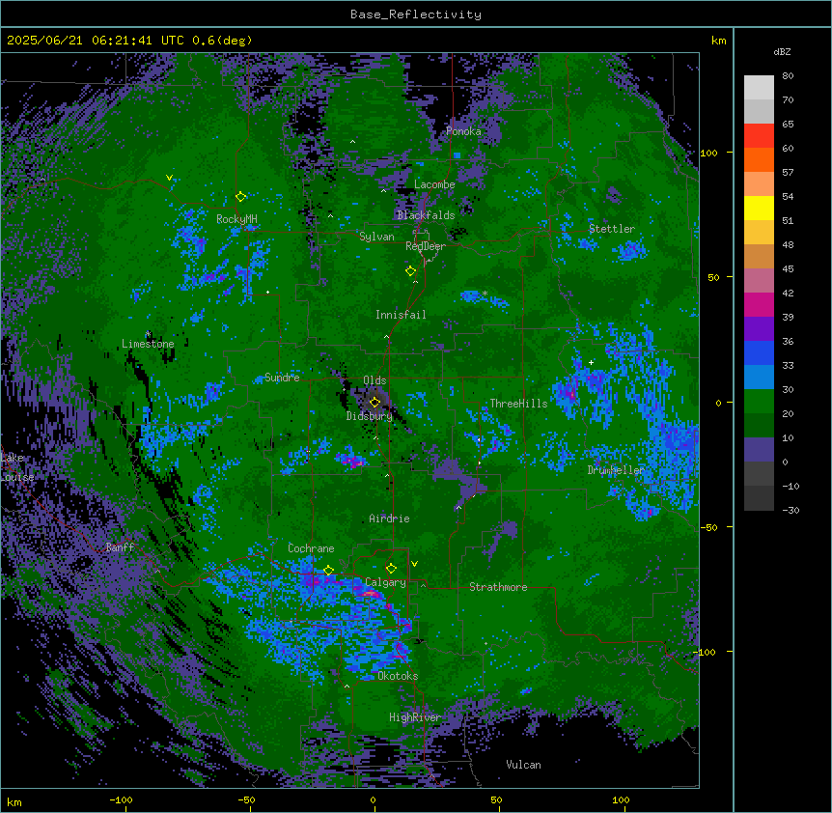Click the Blackfalds city label
This screenshot has height=813, width=832.
pyautogui.click(x=426, y=215)
